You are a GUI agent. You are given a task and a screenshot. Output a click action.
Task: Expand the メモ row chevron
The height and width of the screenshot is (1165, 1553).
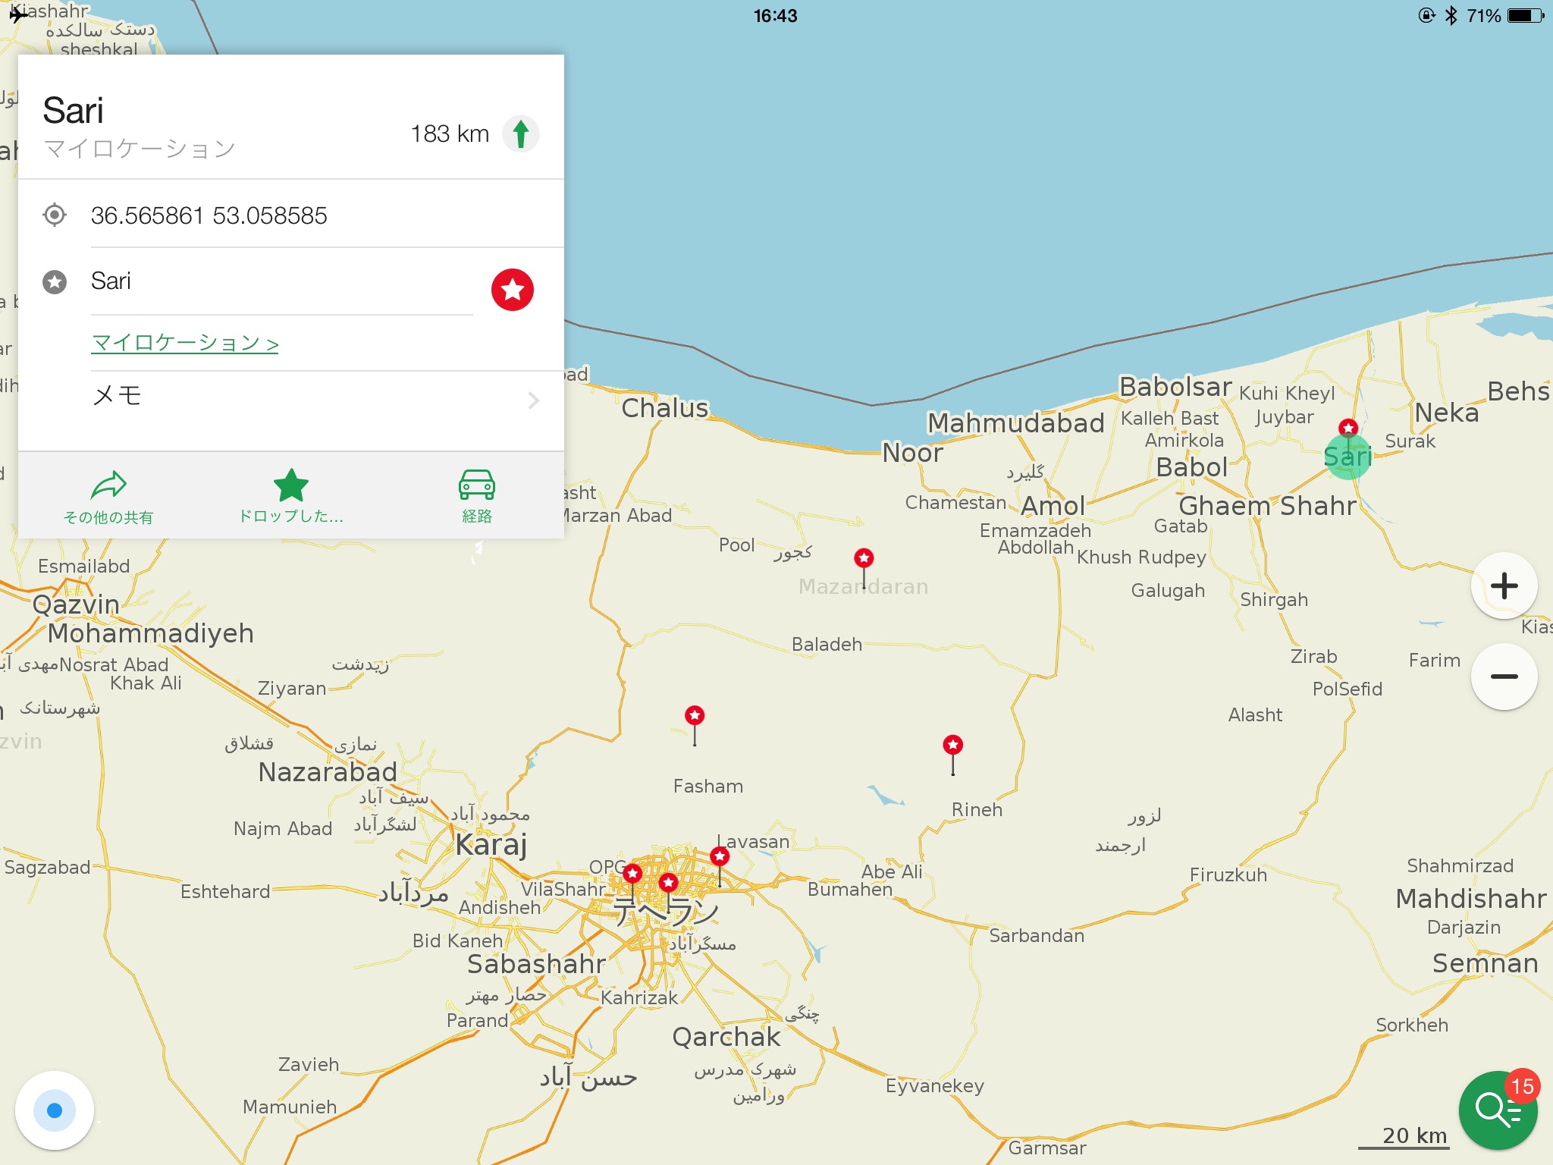coord(533,400)
